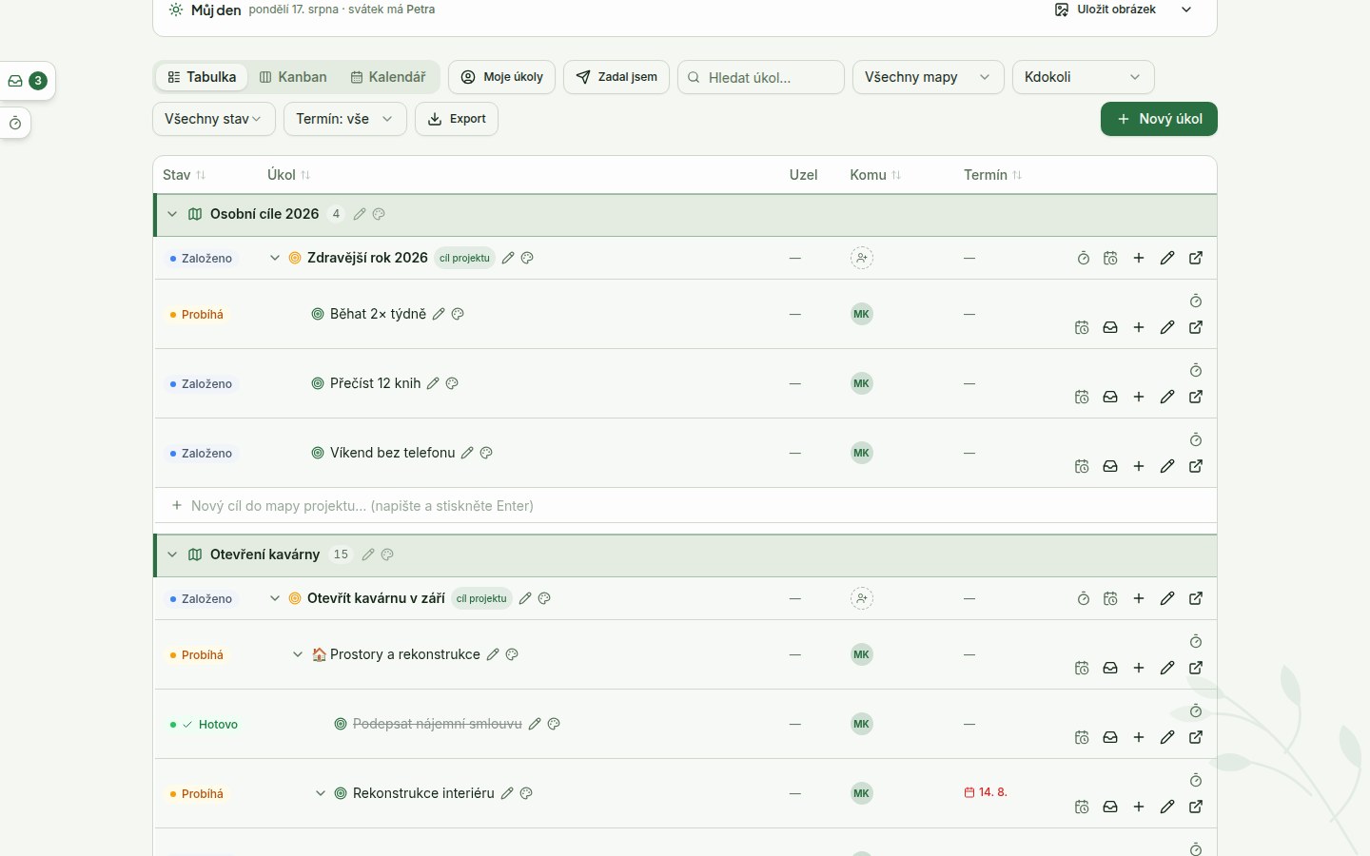This screenshot has width=1370, height=856.
Task: Switch to the Kalendář view
Action: click(388, 77)
